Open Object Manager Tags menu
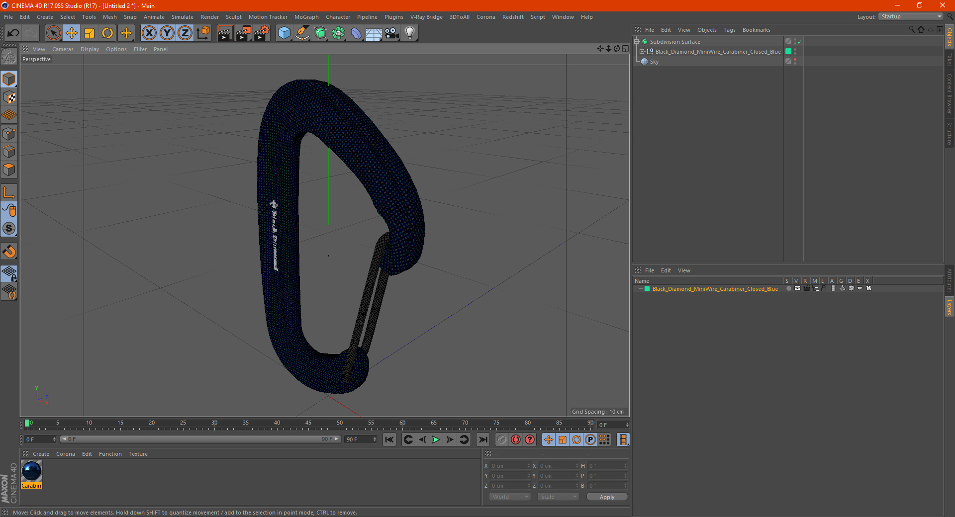The width and height of the screenshot is (955, 517). [x=729, y=30]
